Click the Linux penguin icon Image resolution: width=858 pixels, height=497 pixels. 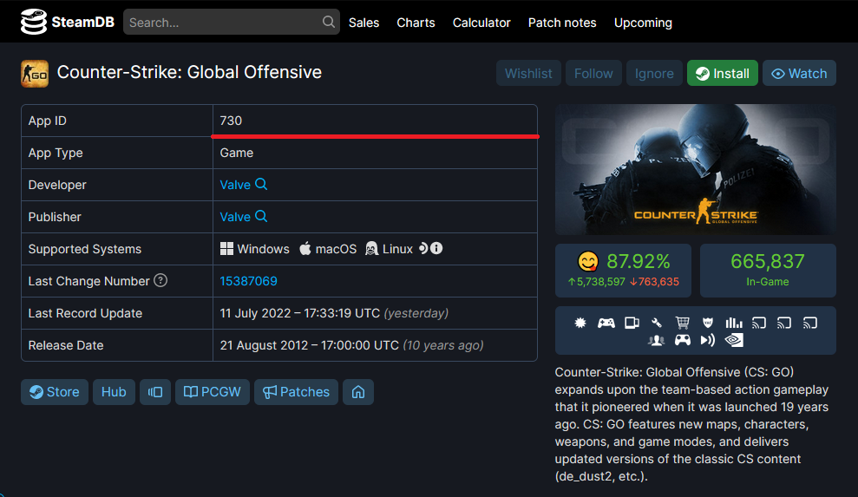tap(371, 248)
